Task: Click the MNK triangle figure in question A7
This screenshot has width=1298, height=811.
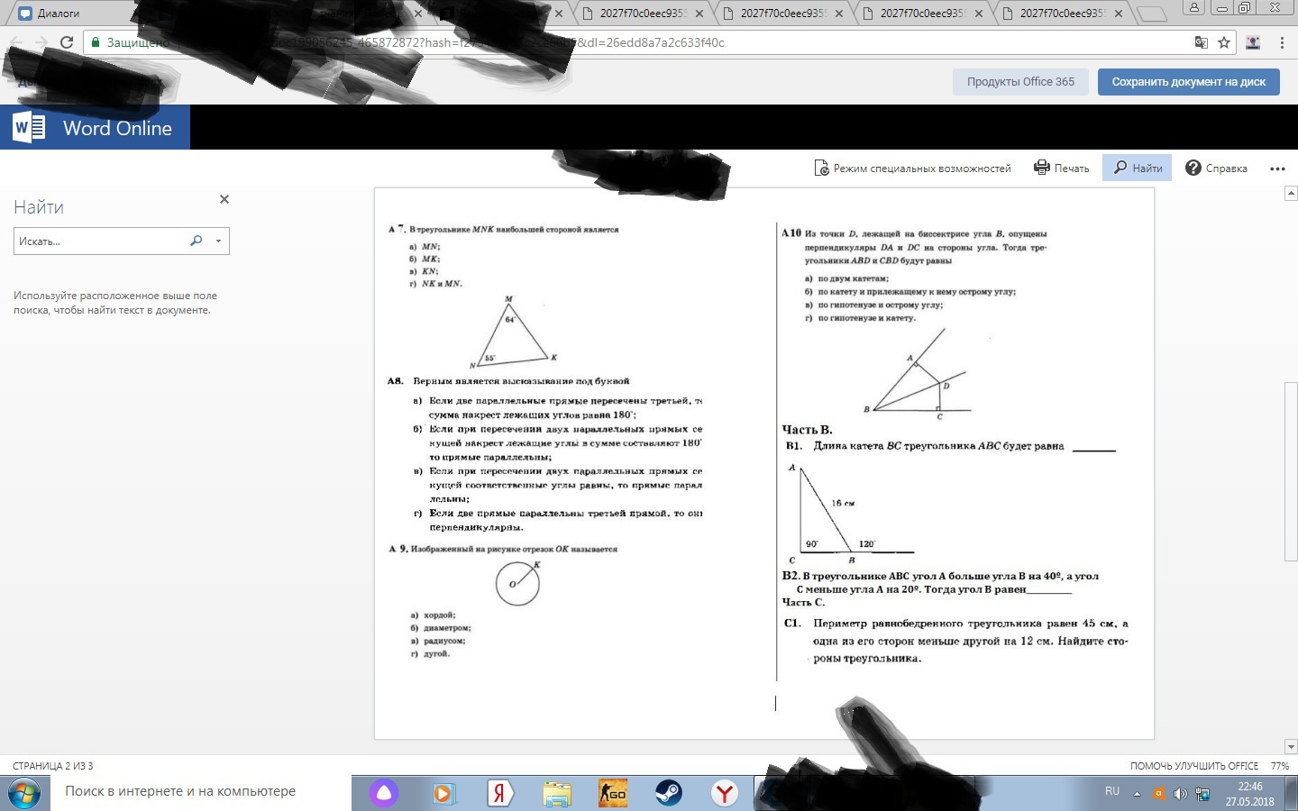Action: (x=513, y=333)
